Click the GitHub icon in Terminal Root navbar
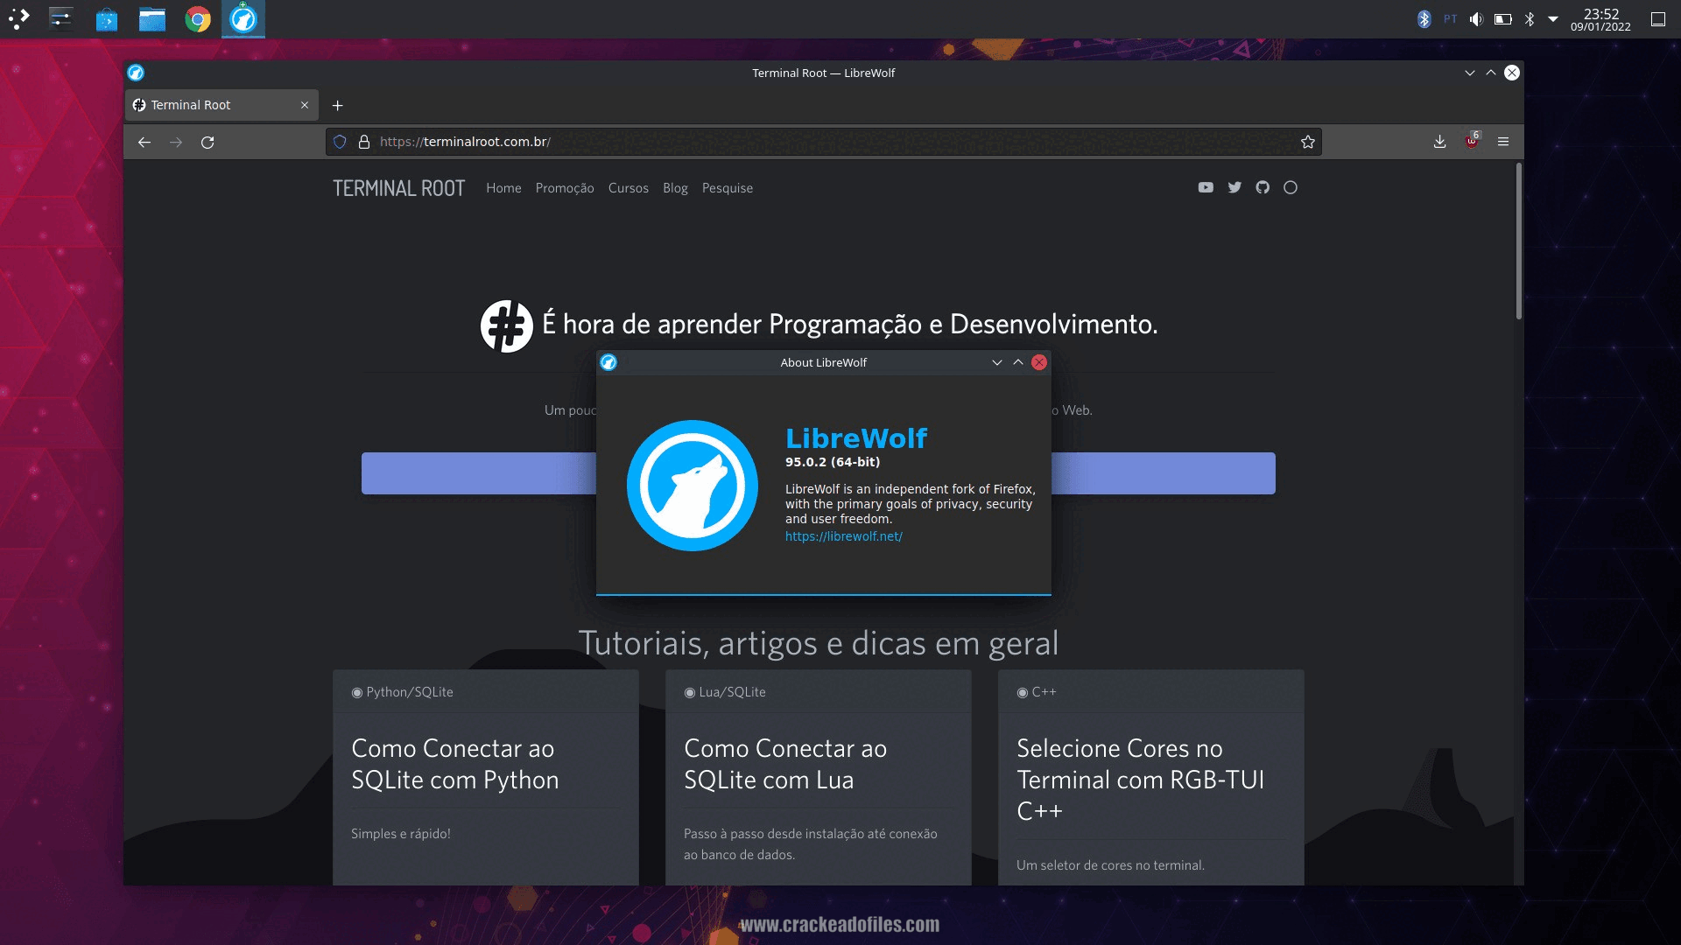 pyautogui.click(x=1262, y=187)
